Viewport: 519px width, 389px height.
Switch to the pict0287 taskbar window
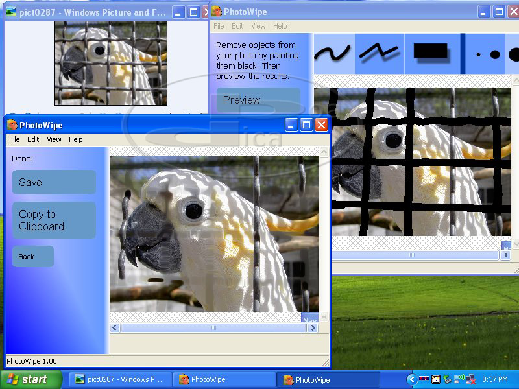coord(119,379)
